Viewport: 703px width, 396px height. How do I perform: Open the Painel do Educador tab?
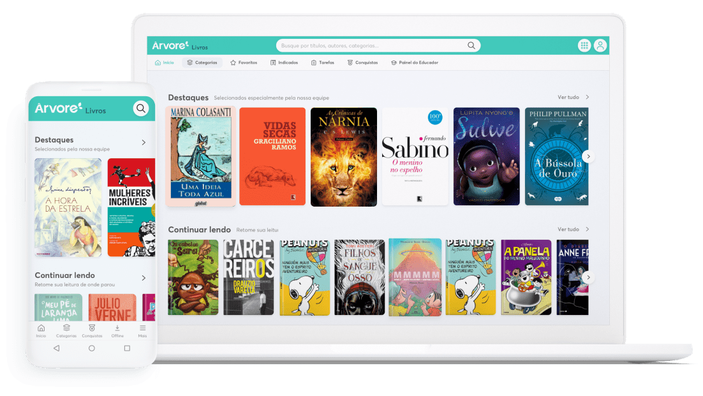414,62
